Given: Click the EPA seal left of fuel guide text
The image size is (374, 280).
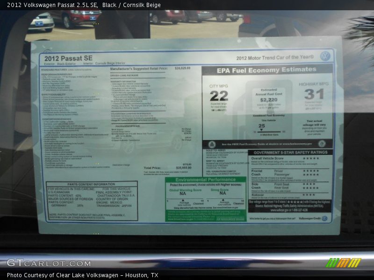Looking at the screenshot, I should coord(212,144).
